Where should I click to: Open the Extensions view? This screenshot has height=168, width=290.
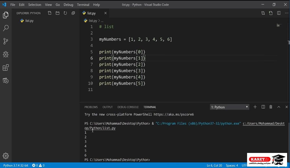coord(6,67)
